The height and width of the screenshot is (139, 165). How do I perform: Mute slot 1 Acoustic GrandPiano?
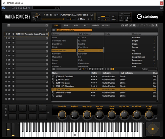pyautogui.click(x=9, y=34)
